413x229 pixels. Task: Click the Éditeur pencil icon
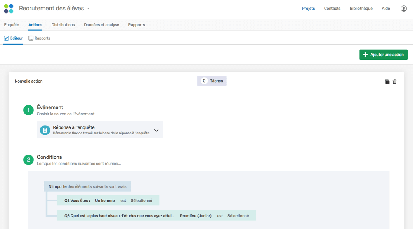pyautogui.click(x=6, y=38)
